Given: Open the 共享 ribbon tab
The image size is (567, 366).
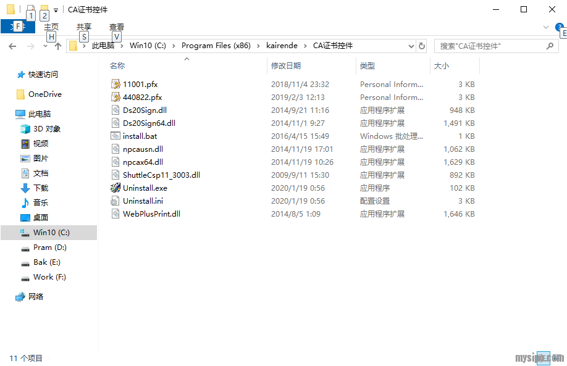Looking at the screenshot, I should point(83,27).
